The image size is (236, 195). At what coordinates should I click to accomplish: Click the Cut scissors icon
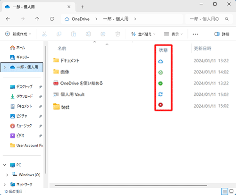click(44, 34)
